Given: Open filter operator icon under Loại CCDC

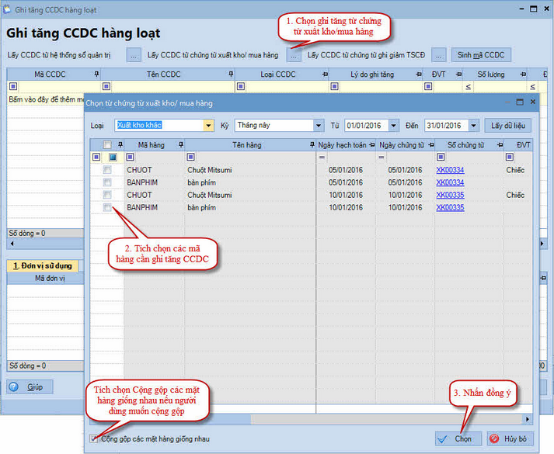Looking at the screenshot, I should [x=241, y=86].
